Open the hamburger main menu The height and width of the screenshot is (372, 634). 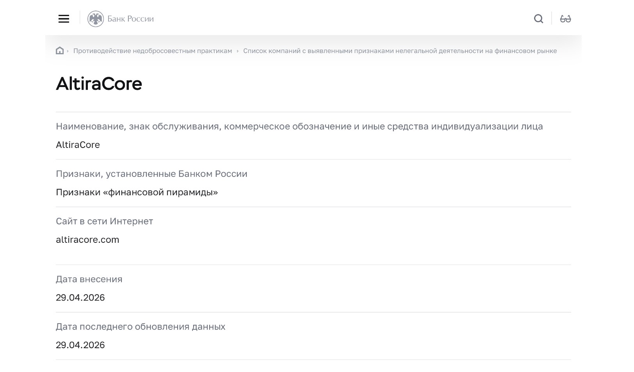click(x=64, y=19)
